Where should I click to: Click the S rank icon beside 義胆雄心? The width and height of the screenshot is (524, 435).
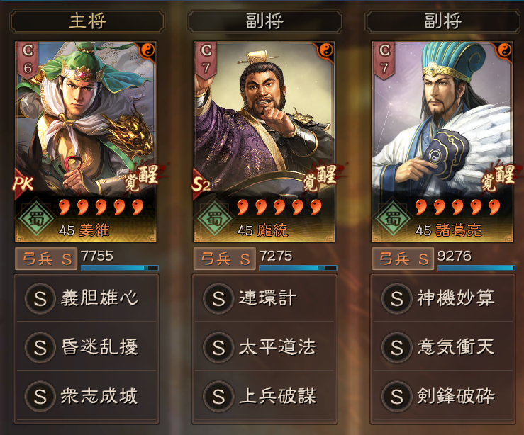pos(40,298)
